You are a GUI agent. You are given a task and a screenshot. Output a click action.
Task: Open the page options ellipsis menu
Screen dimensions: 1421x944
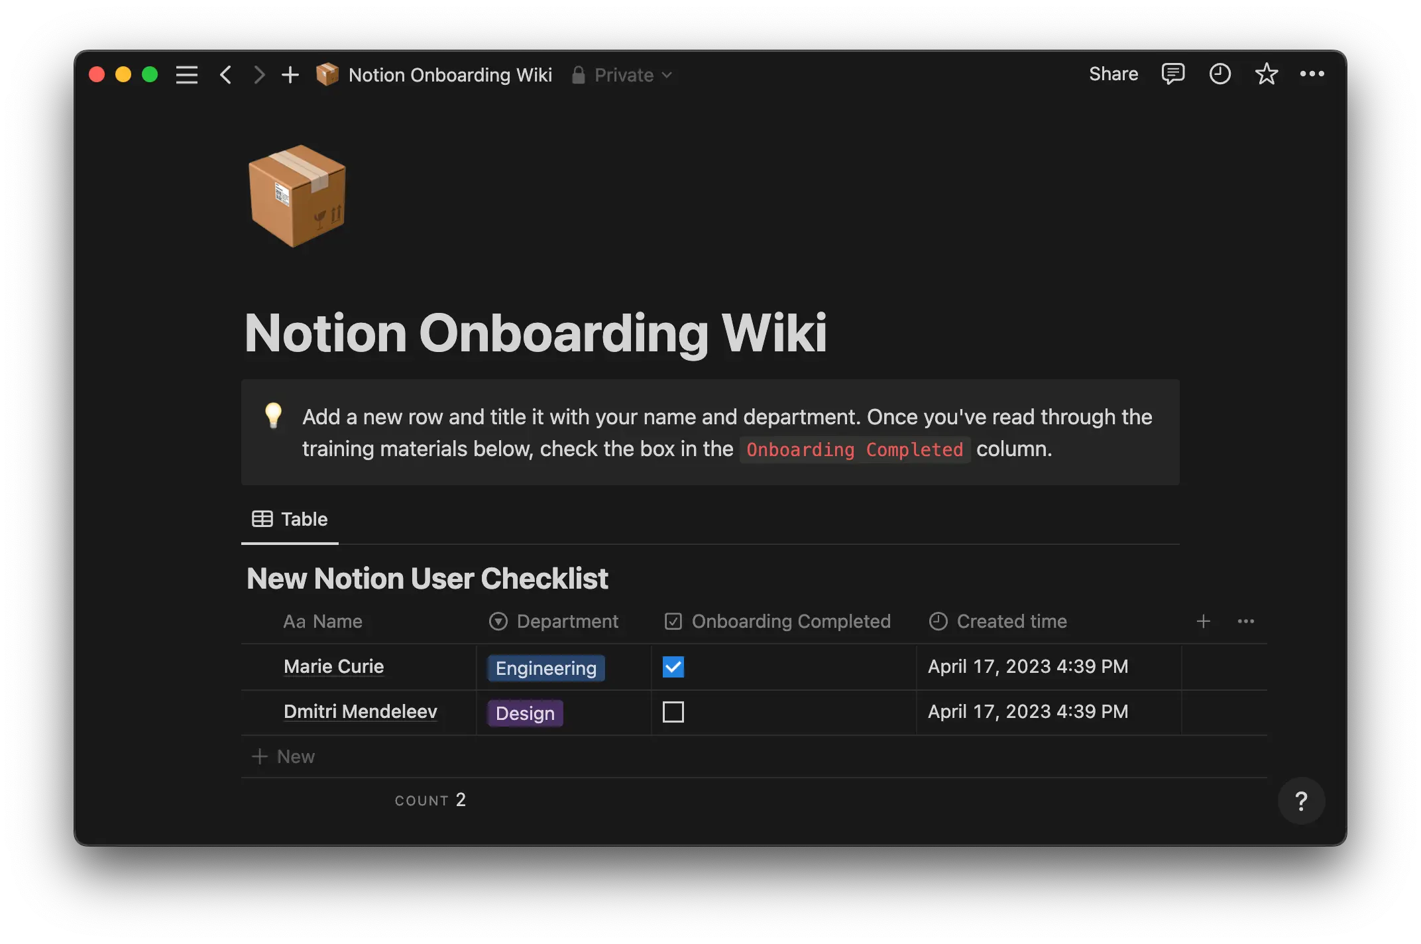(1313, 74)
